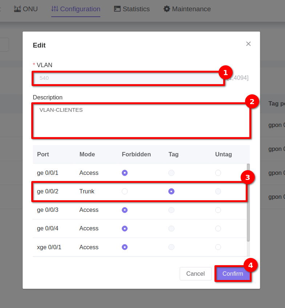
Task: Select Forbidden radio for ge 0/0/1
Action: [x=125, y=173]
